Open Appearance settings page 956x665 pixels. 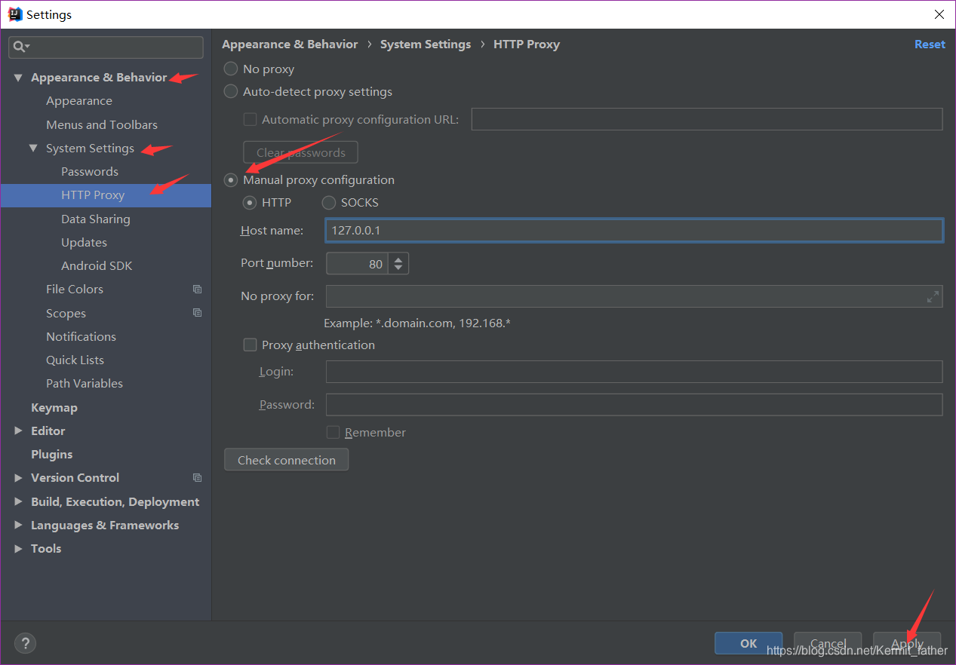(79, 101)
